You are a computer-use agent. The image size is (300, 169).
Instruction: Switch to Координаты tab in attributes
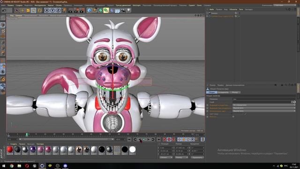click(223, 92)
